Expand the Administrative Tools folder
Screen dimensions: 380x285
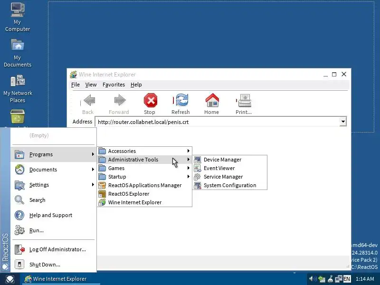tap(145, 160)
